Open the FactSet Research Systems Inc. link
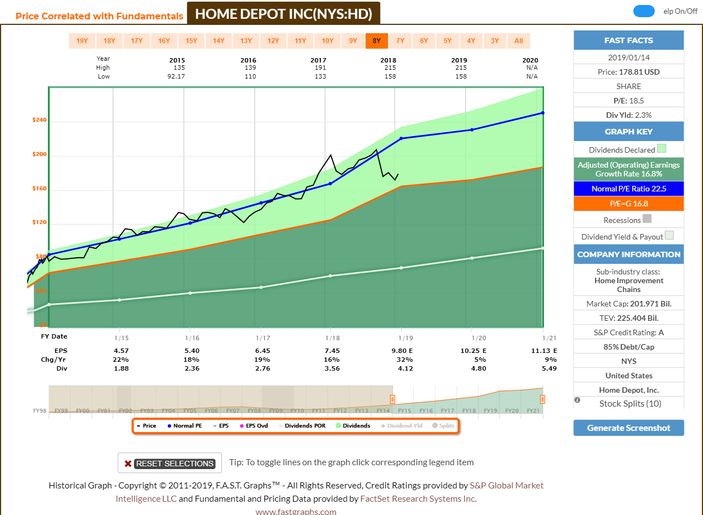 pyautogui.click(x=420, y=498)
